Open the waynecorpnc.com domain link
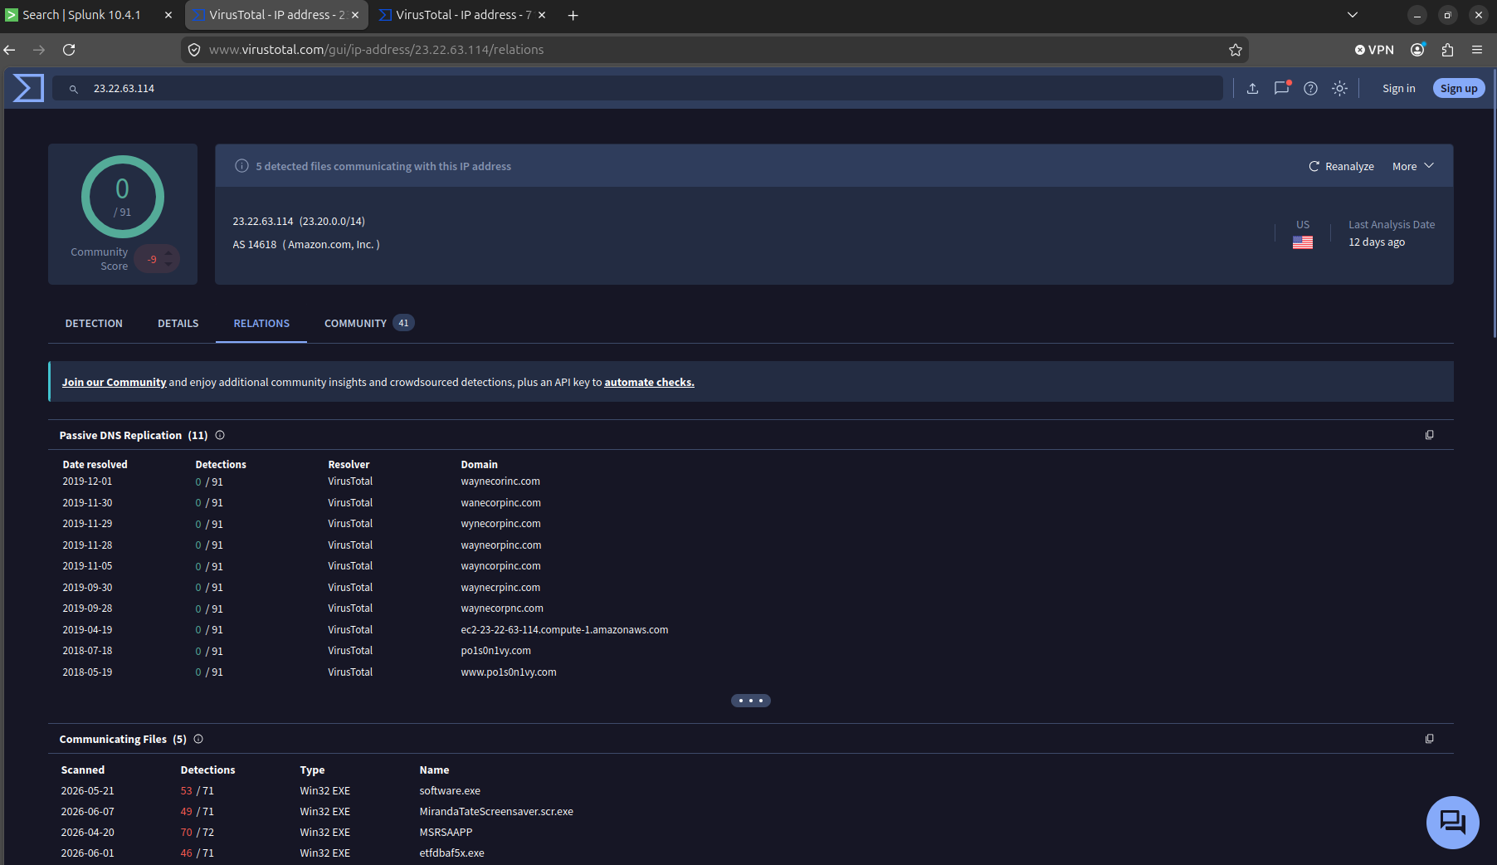 click(x=502, y=608)
